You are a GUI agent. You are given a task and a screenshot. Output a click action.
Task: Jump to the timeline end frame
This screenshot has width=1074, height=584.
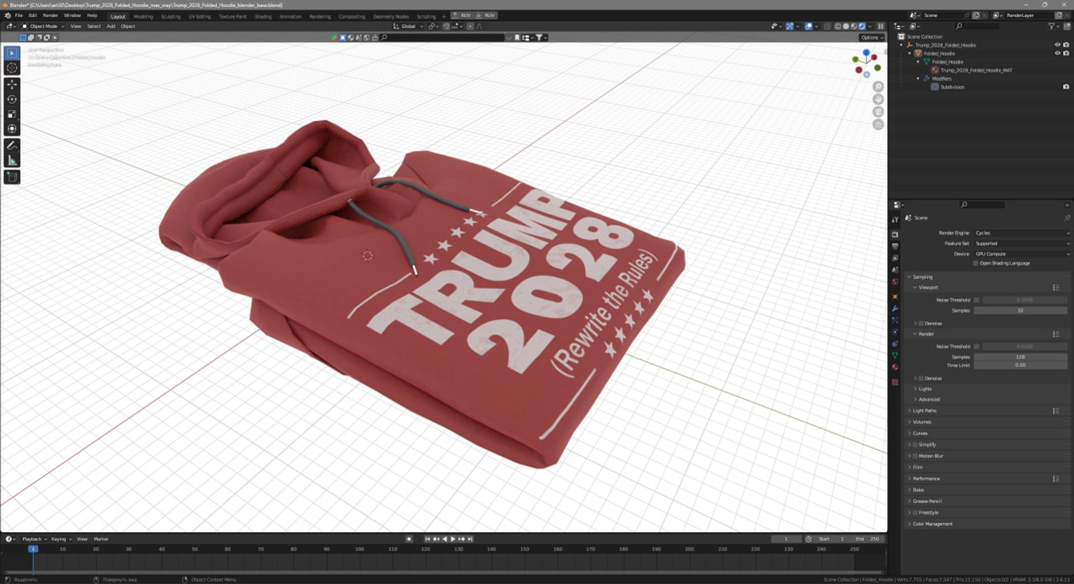pyautogui.click(x=470, y=539)
